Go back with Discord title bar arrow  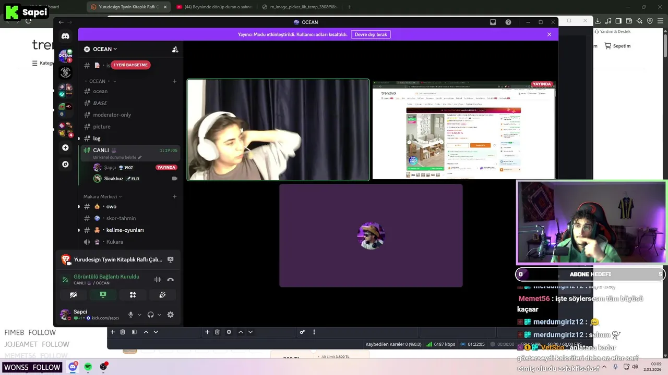[x=61, y=22]
